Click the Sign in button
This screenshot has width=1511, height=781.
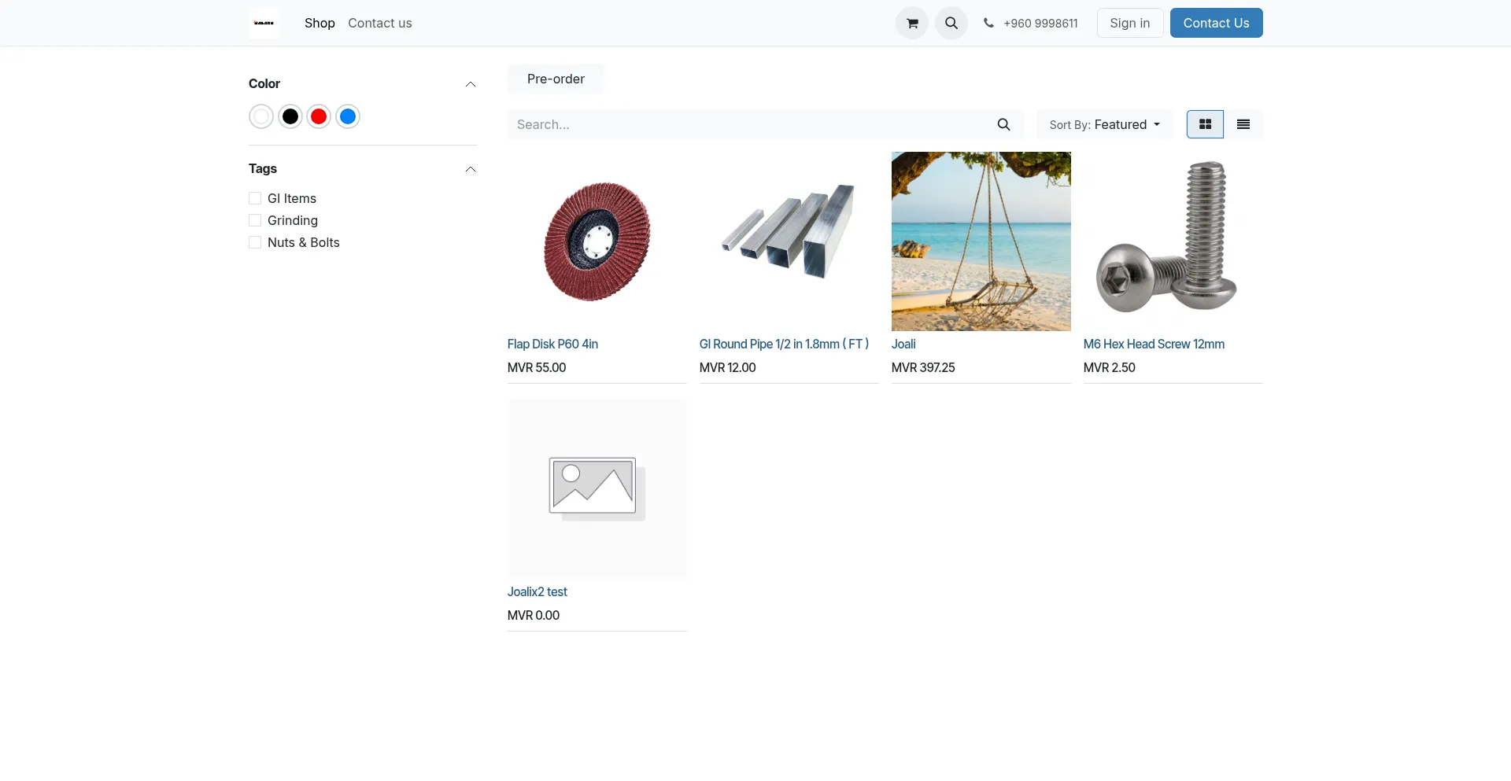click(x=1130, y=23)
